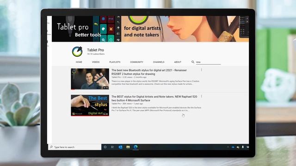Viewport: 296px width, 166px height.
Task: Open the PLAYLISTS tab
Action: [x=115, y=62]
